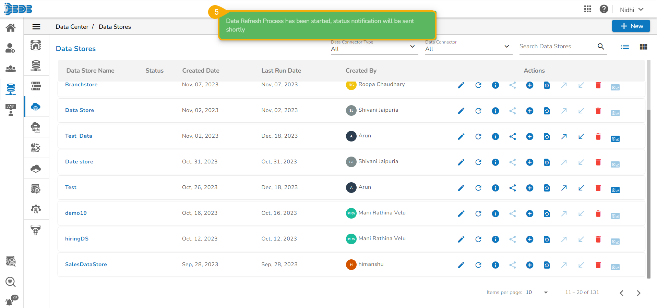Change items per page dropdown
Viewport: 657px width, 308px height.
click(x=537, y=292)
